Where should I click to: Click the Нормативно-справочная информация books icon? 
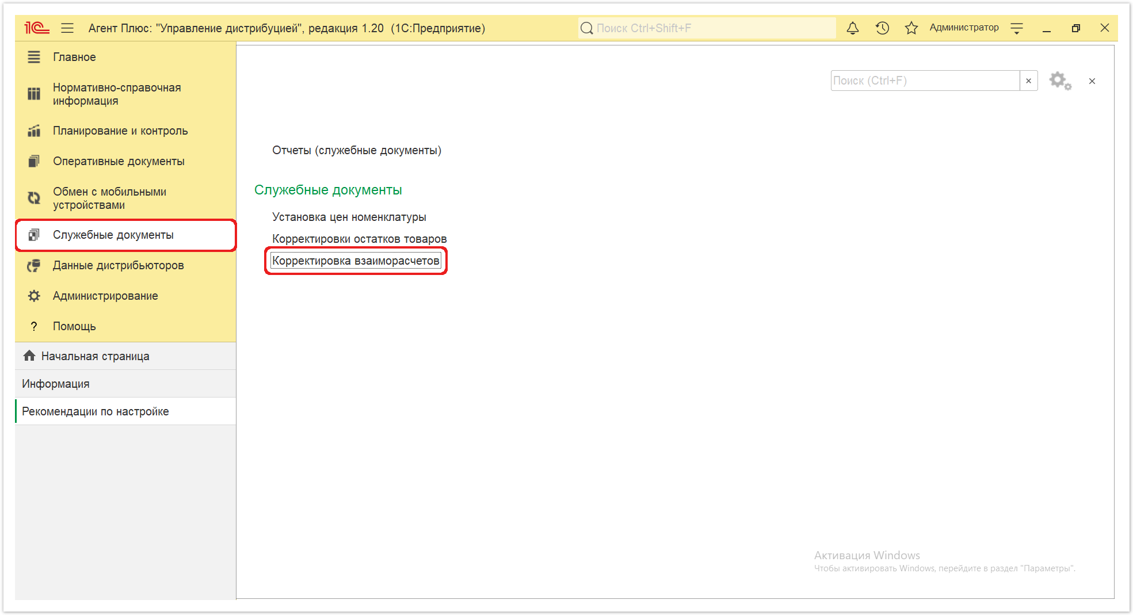click(x=34, y=94)
